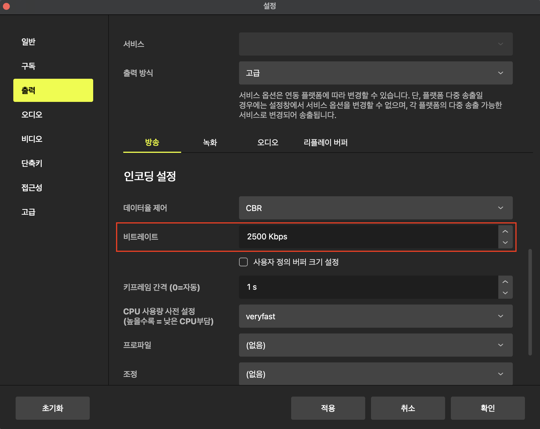Open the empty 서비스 dropdown
Image resolution: width=540 pixels, height=429 pixels.
pos(375,44)
